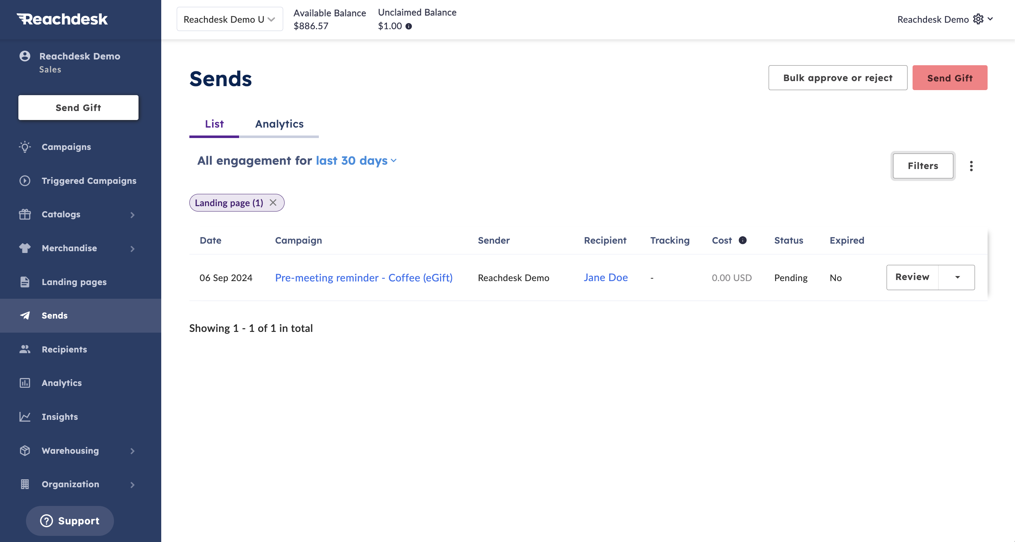Click the Triggered Campaigns play icon

25,181
